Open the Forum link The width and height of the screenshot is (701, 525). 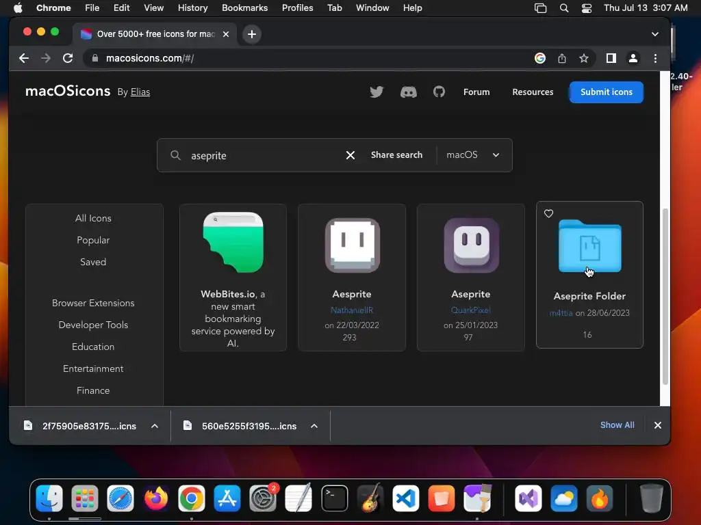coord(476,92)
